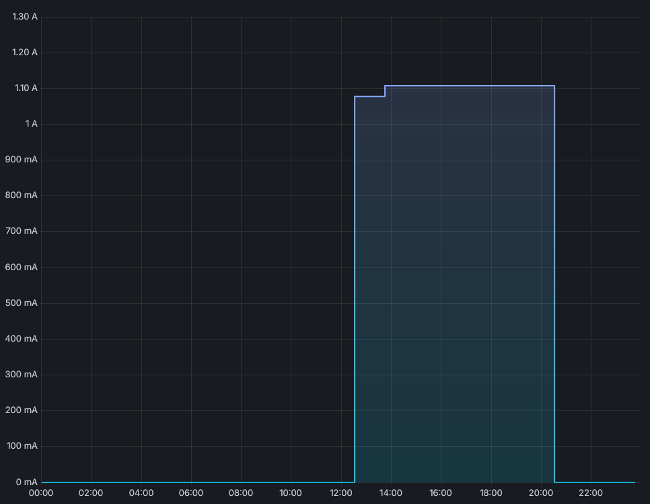Select the 14:00 time axis label
Viewport: 650px width, 504px height.
391,493
